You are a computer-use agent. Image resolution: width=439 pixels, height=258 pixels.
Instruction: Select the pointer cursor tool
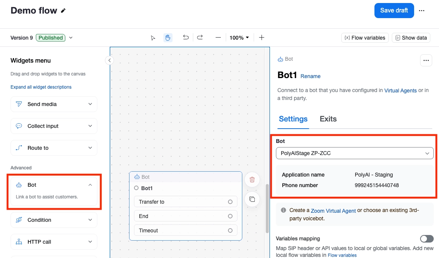click(153, 38)
